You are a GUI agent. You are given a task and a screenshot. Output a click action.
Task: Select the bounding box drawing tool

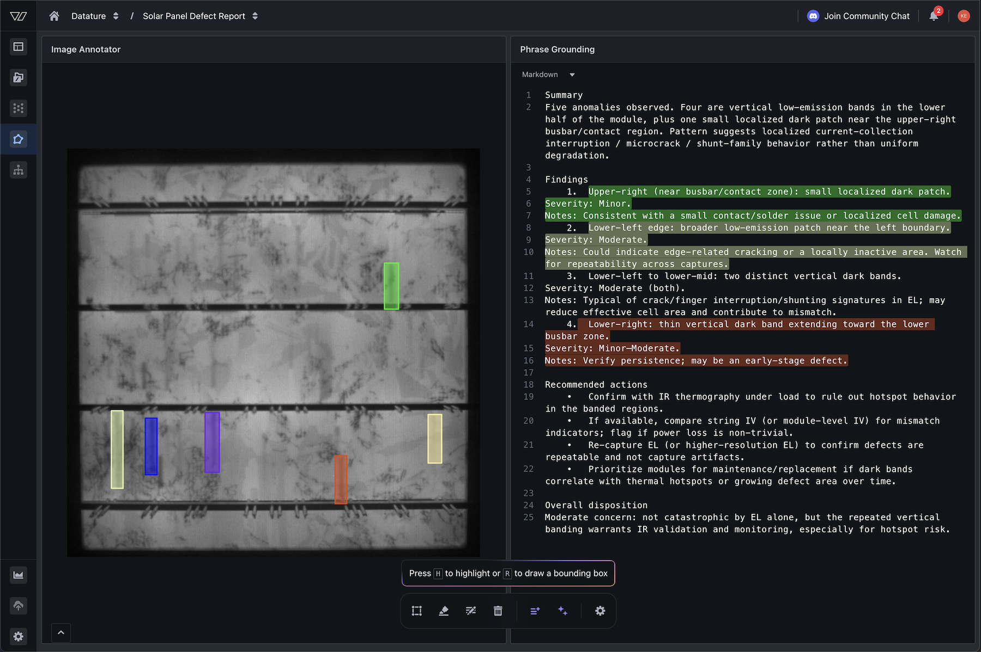pos(416,611)
